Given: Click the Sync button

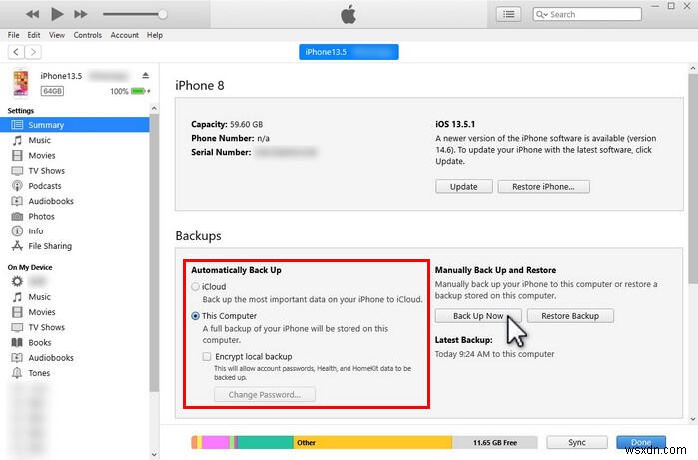Looking at the screenshot, I should (x=577, y=442).
